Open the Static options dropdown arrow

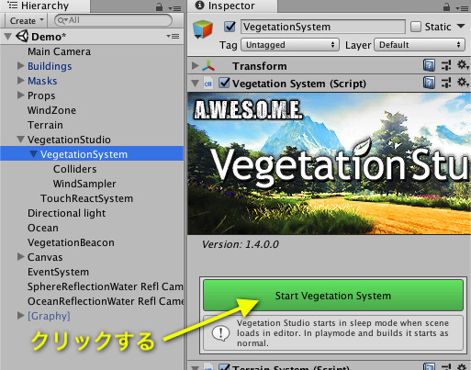(x=461, y=27)
